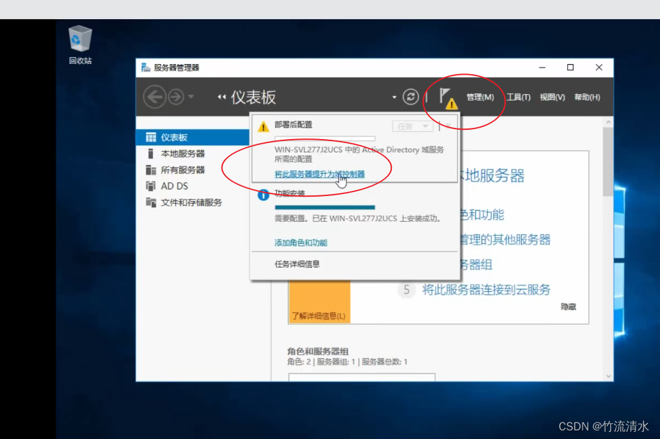Click the 功能安装 progress bar
The height and width of the screenshot is (439, 660).
tap(324, 207)
